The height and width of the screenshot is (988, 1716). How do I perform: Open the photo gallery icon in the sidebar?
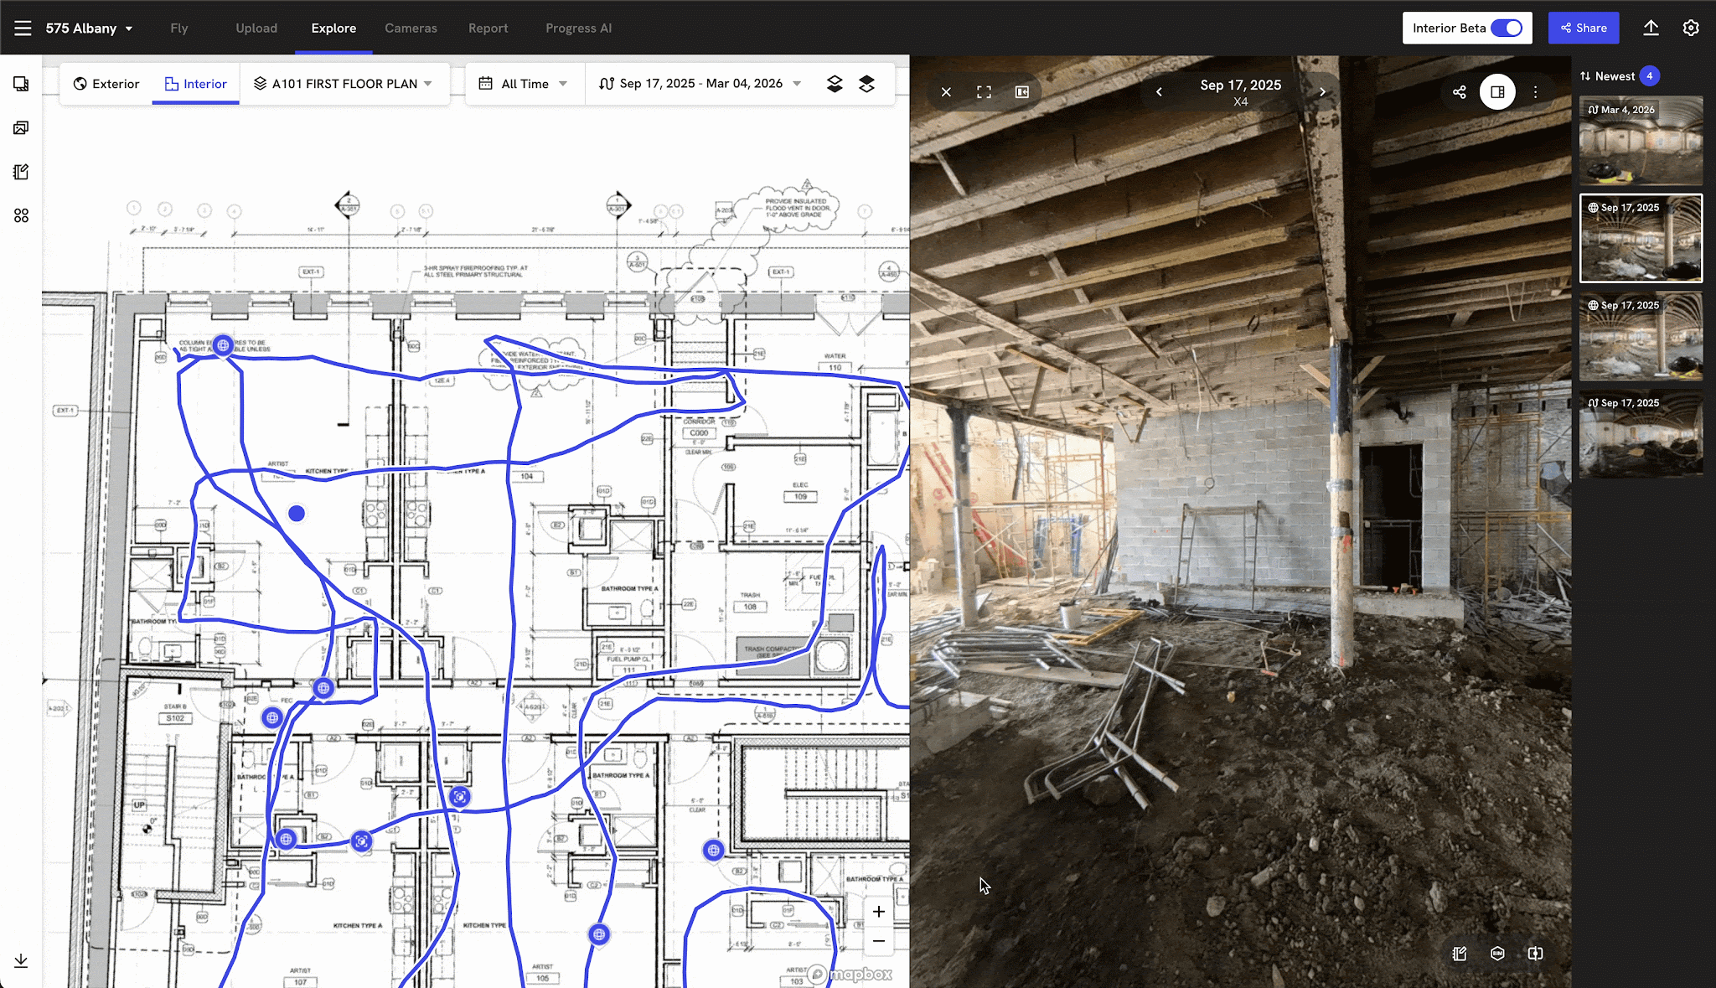click(x=21, y=127)
